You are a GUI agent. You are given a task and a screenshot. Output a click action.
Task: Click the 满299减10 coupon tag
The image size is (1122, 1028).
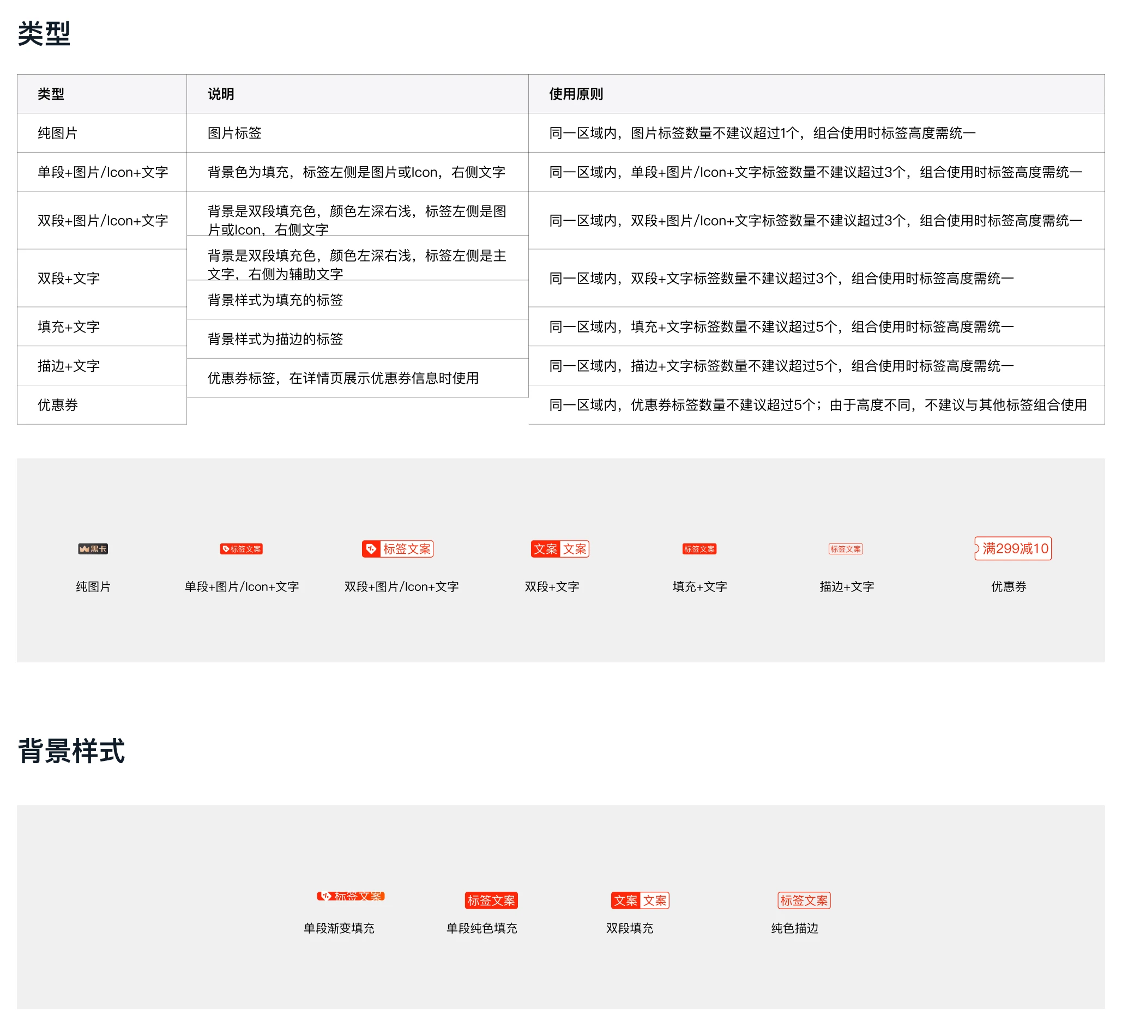1014,548
